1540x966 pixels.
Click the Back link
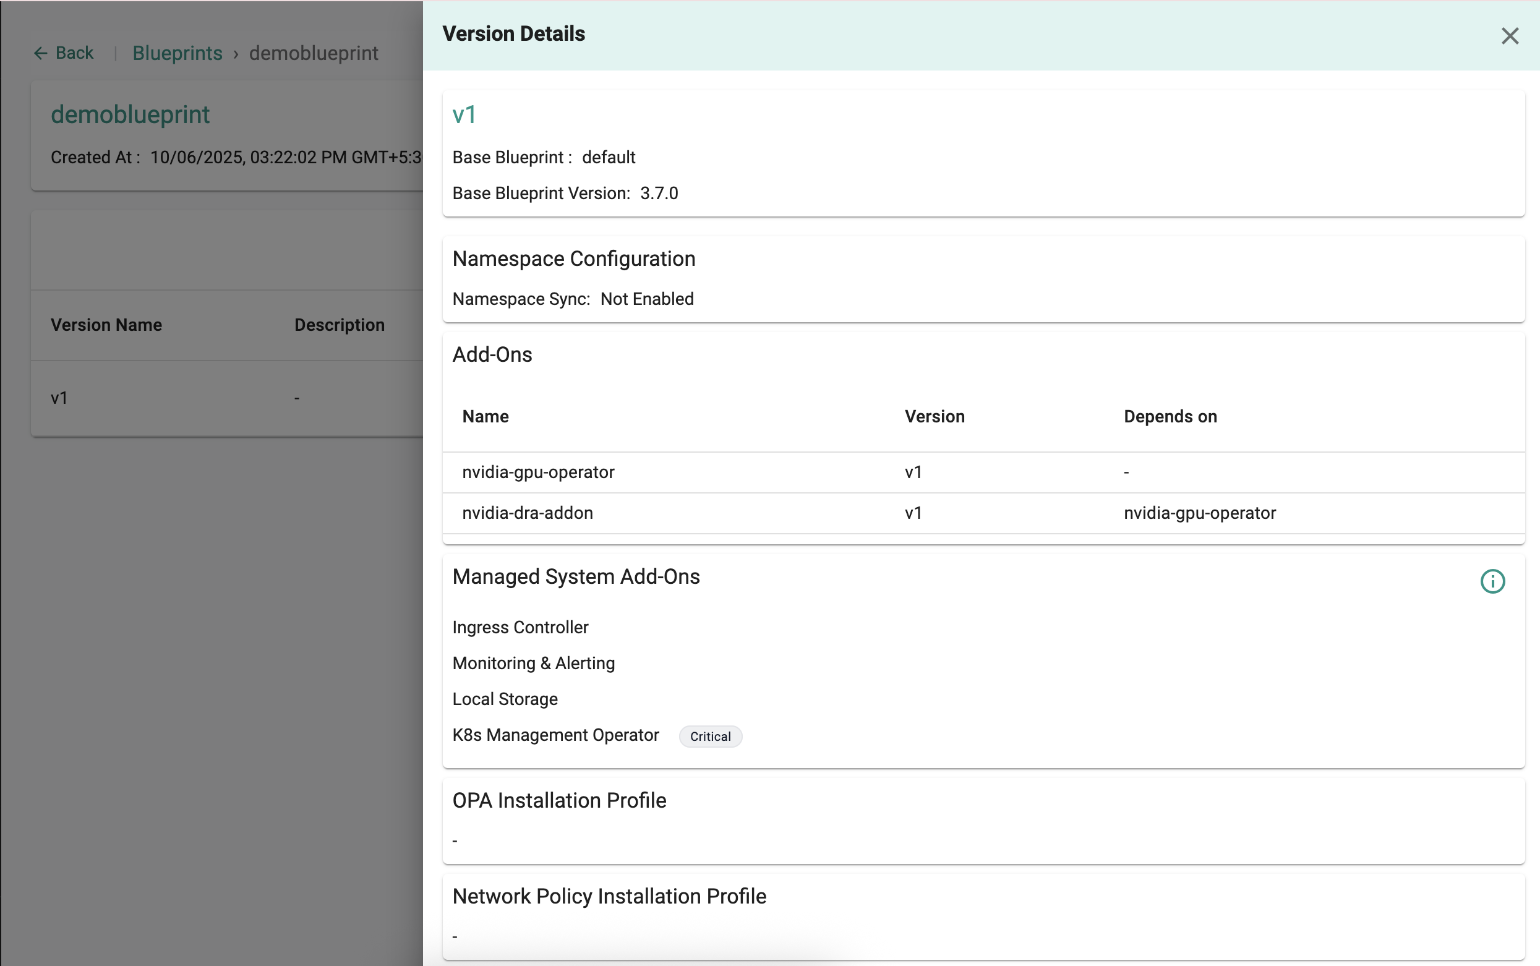tap(74, 53)
